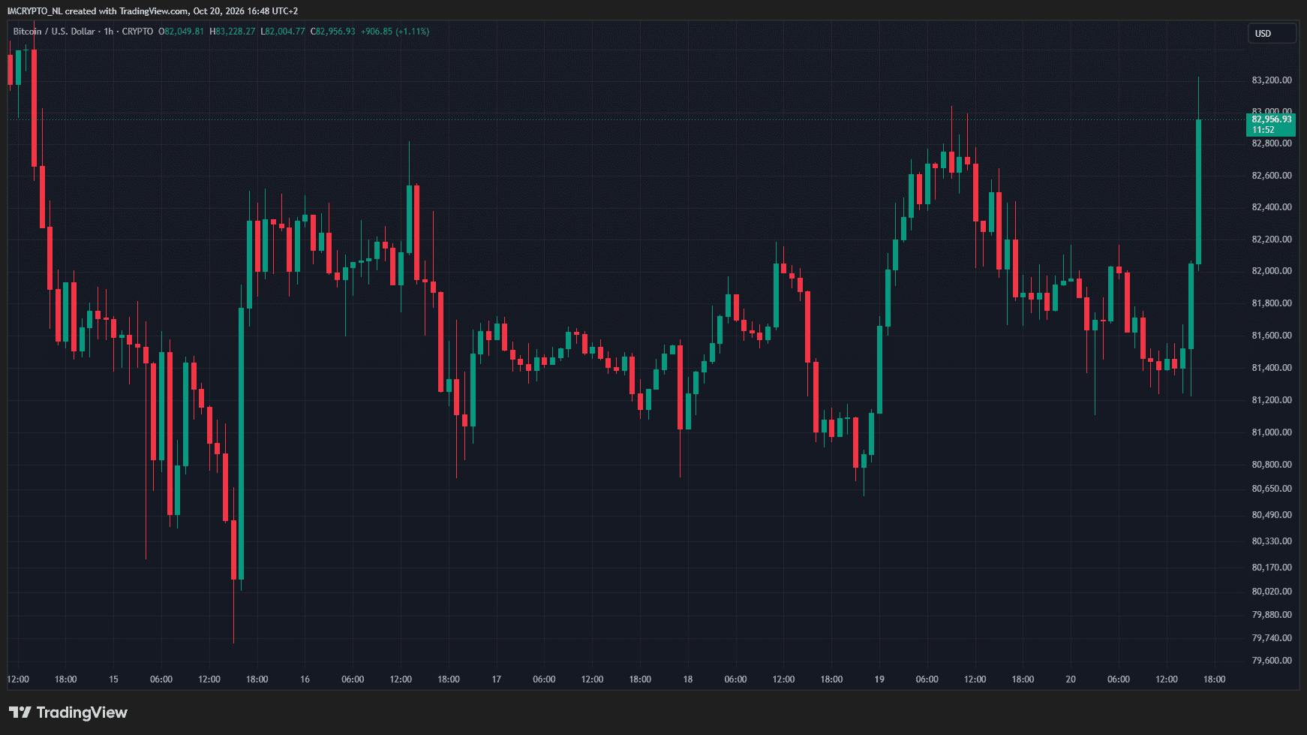
Task: Click the +906.85 (+1.11%) change value
Action: (x=395, y=32)
